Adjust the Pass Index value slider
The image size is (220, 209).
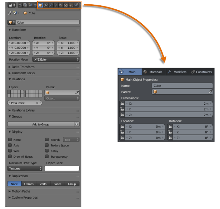click(25, 103)
